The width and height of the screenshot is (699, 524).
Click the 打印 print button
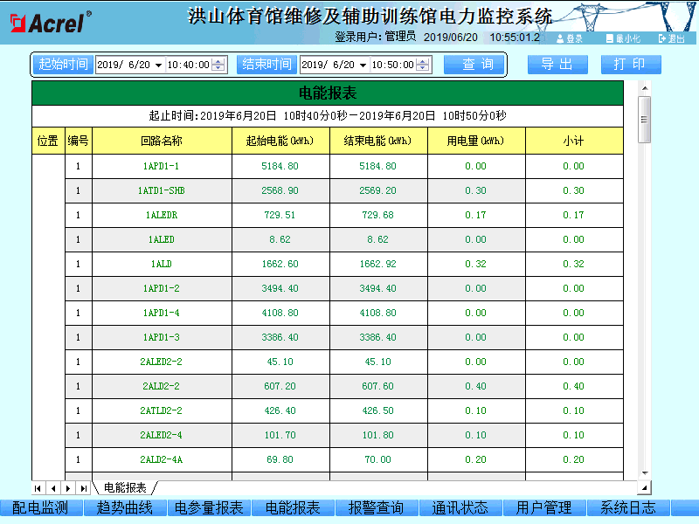coord(631,64)
